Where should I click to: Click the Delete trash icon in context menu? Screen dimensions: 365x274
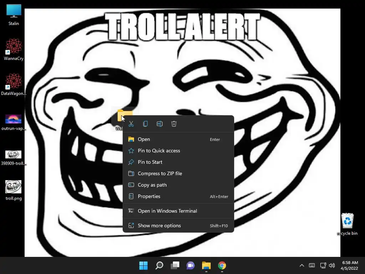coord(174,124)
